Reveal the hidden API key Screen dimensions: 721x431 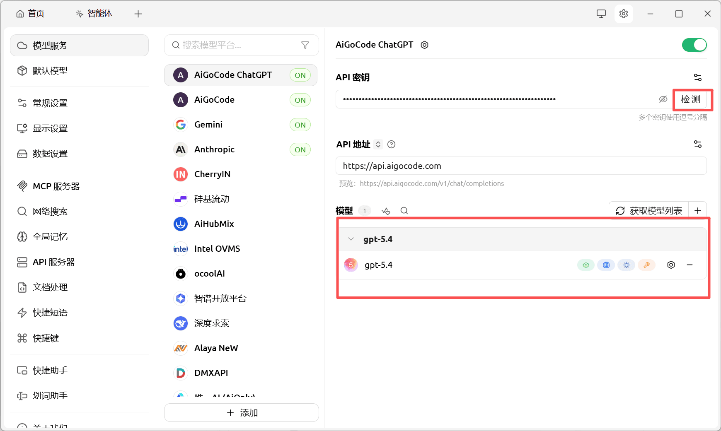tap(663, 99)
